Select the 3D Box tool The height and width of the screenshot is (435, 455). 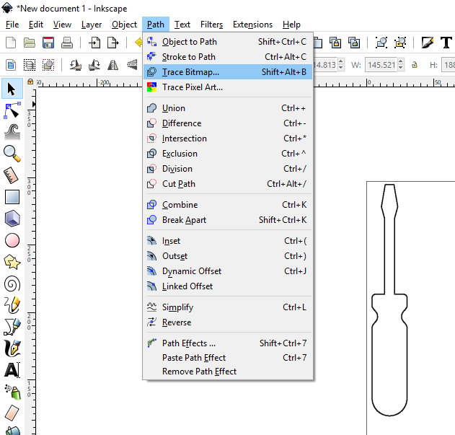12,219
